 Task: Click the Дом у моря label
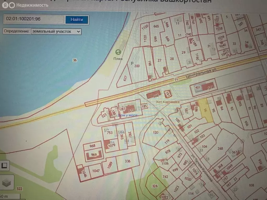pos(127,115)
